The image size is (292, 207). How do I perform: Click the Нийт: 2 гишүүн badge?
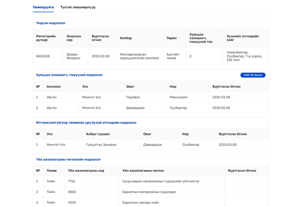pyautogui.click(x=253, y=75)
